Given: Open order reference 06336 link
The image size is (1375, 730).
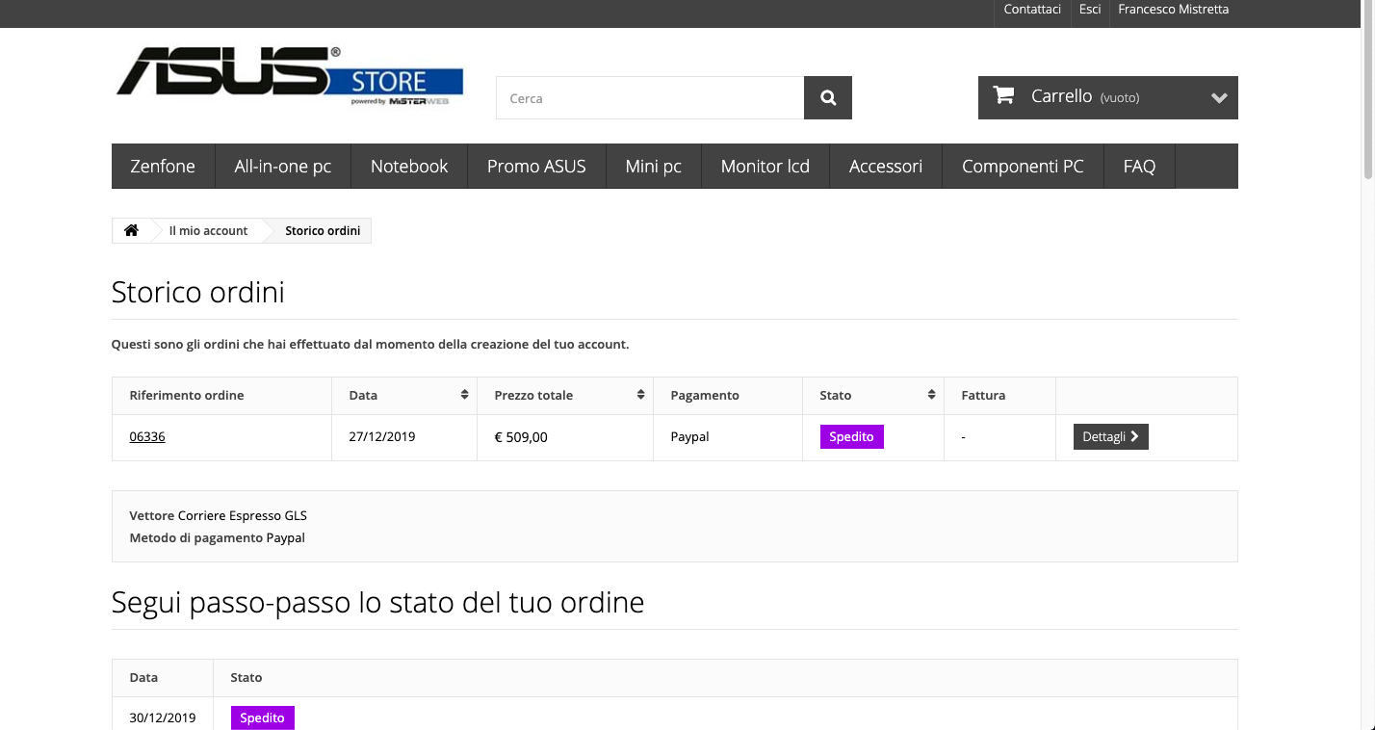Looking at the screenshot, I should coord(147,437).
